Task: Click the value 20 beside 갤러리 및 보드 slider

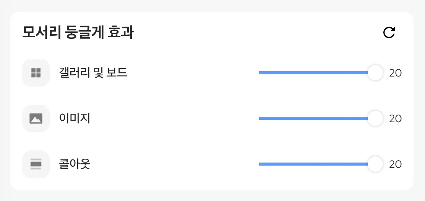Action: [x=396, y=73]
